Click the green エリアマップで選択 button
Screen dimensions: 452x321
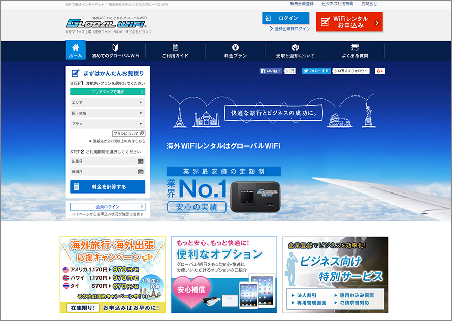pyautogui.click(x=108, y=92)
